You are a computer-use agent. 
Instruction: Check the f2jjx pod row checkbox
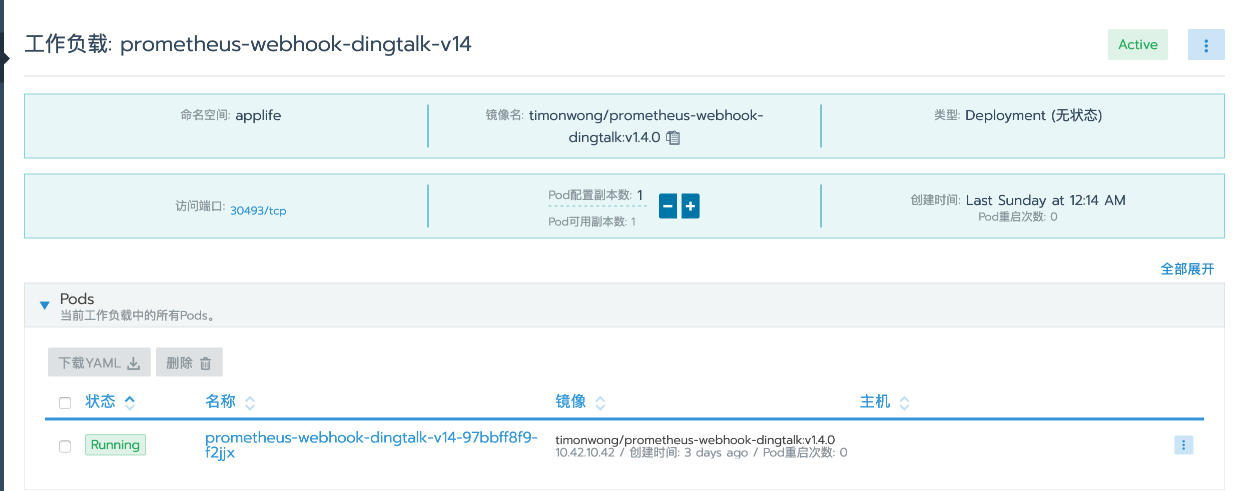(x=65, y=446)
